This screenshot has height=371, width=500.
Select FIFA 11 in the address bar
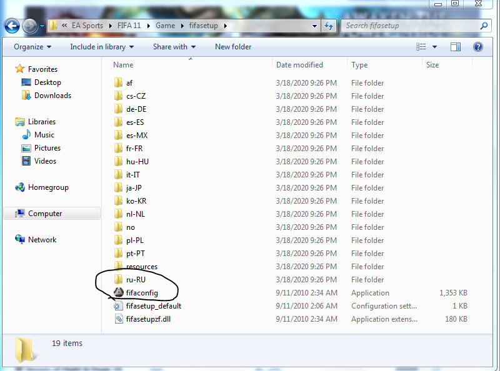click(129, 26)
